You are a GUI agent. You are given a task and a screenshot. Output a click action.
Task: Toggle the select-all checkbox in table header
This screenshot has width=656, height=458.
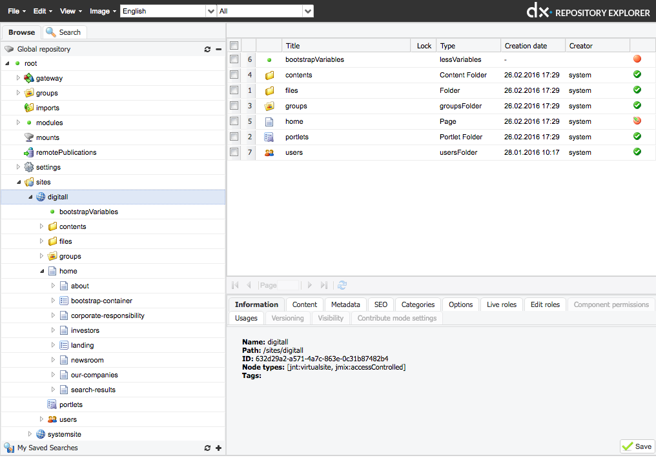point(234,46)
